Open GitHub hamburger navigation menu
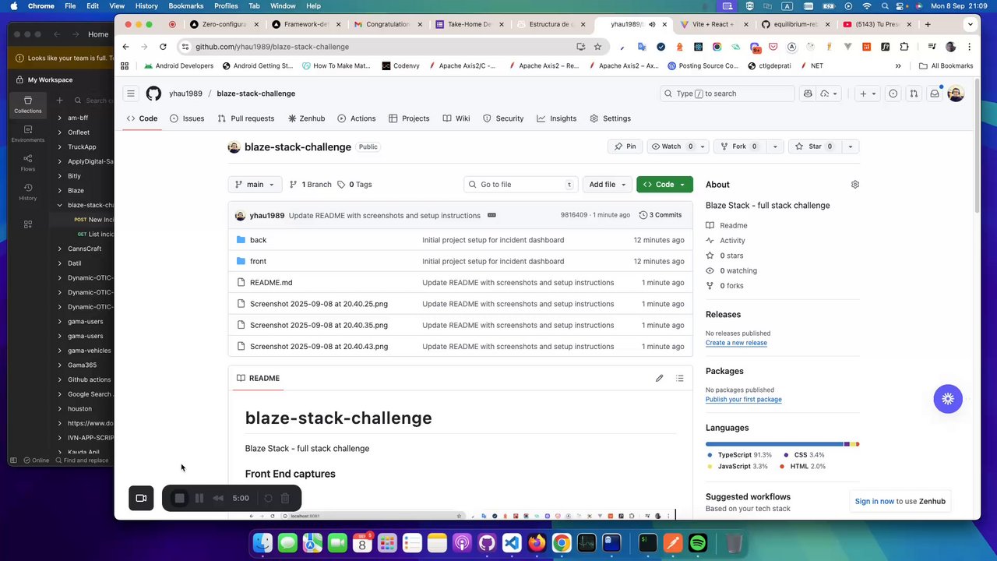The width and height of the screenshot is (997, 561). 131,93
